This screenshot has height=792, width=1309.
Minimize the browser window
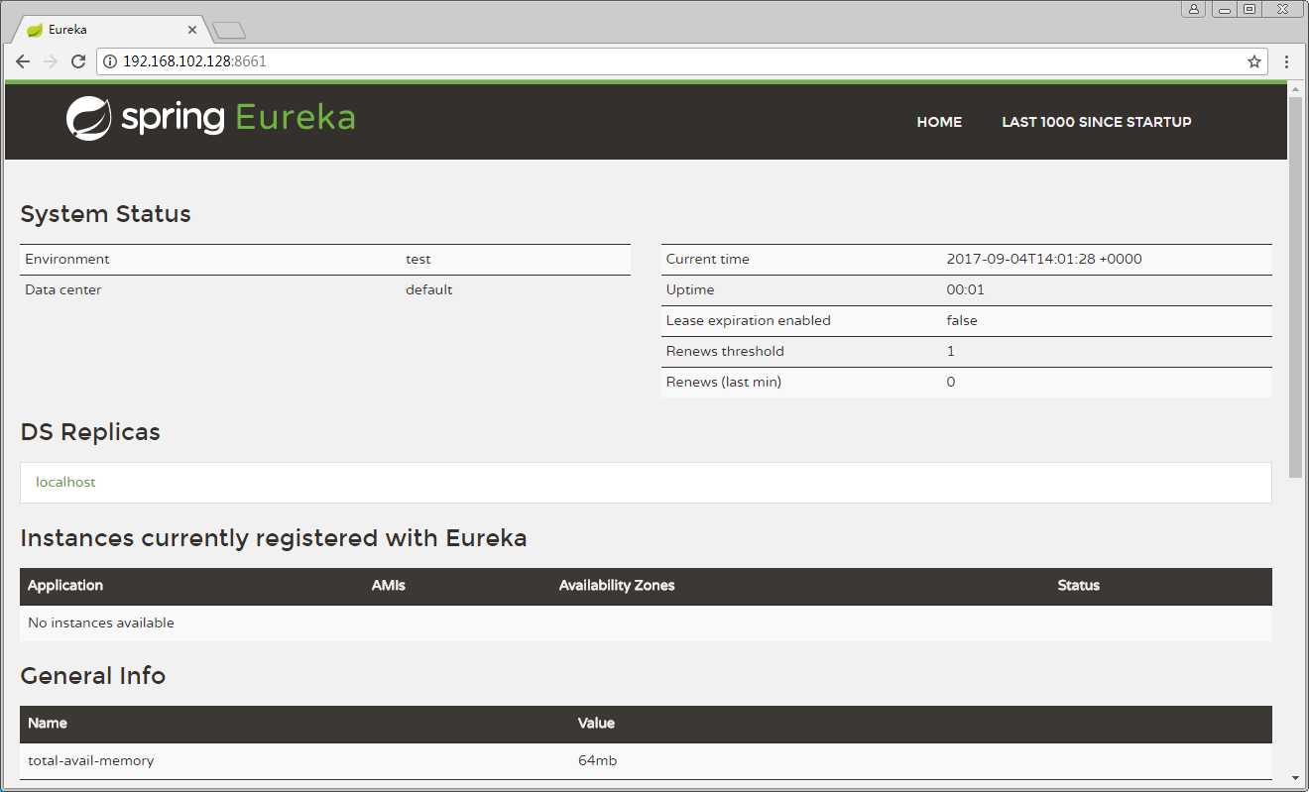(1226, 9)
